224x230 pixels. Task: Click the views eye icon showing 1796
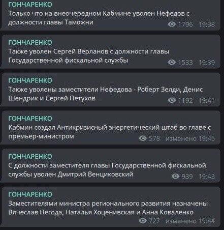coord(172,24)
